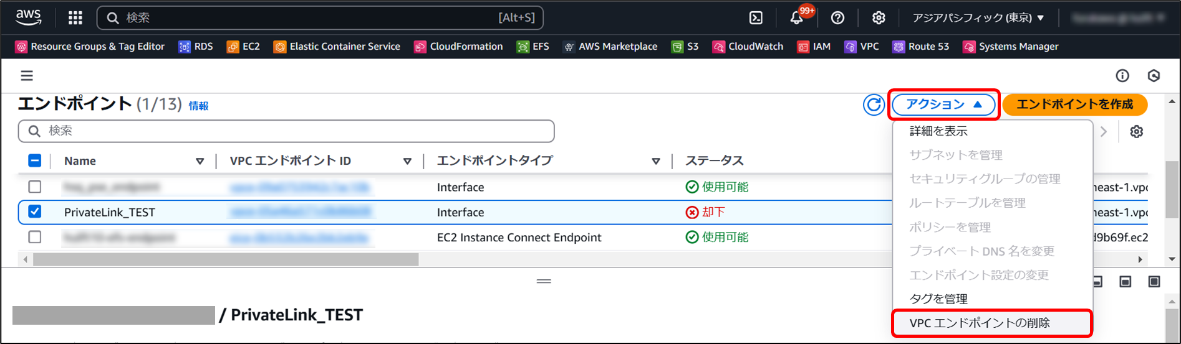Open the アクション dropdown

(943, 105)
